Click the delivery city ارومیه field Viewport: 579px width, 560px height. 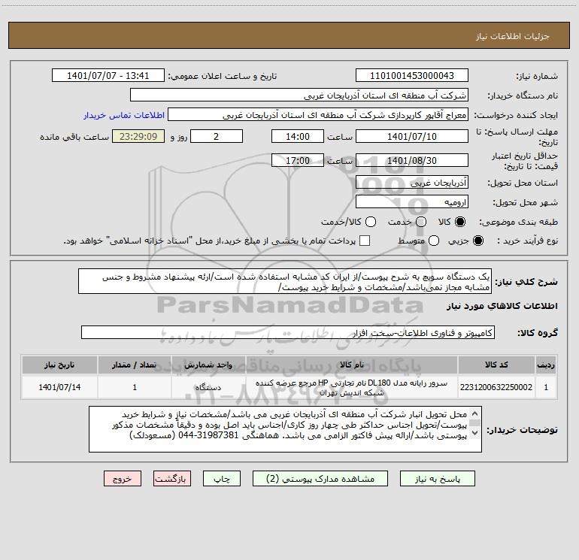click(412, 202)
